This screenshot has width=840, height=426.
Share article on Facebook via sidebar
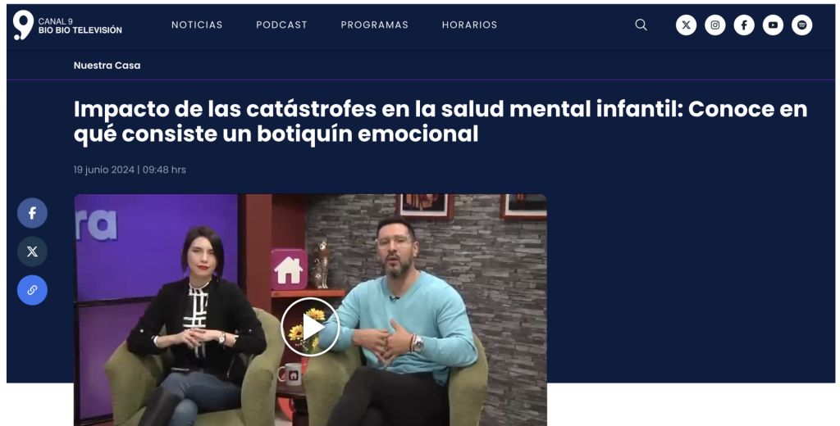32,213
